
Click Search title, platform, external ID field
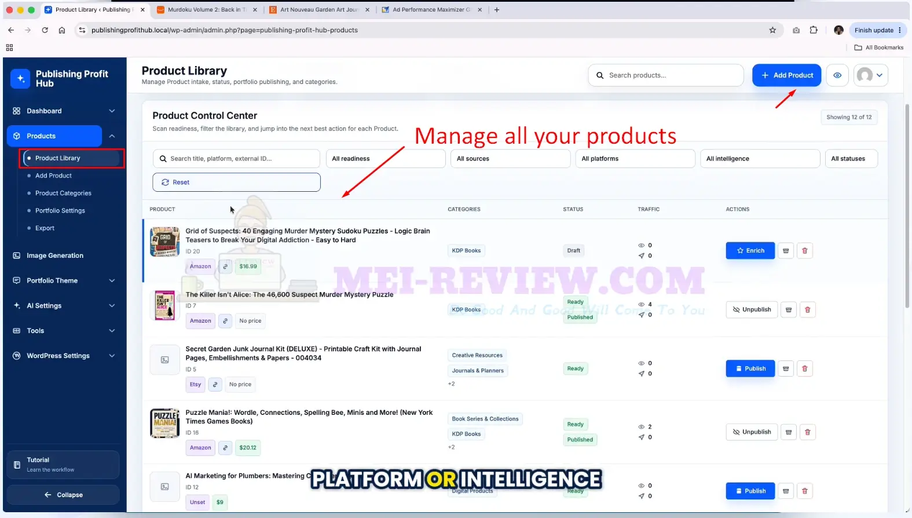[236, 159]
